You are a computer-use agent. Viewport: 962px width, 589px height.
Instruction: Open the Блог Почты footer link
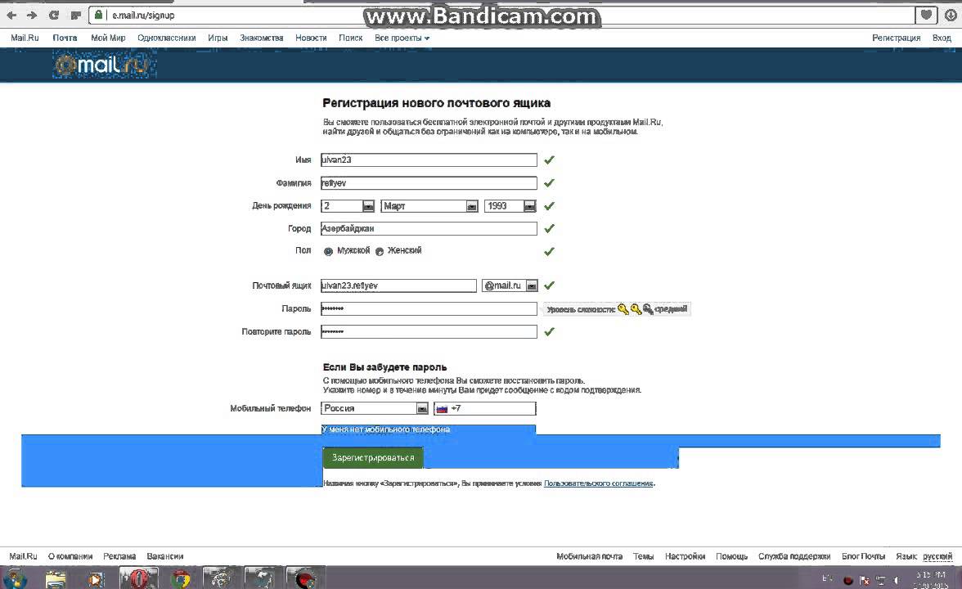[x=863, y=556]
